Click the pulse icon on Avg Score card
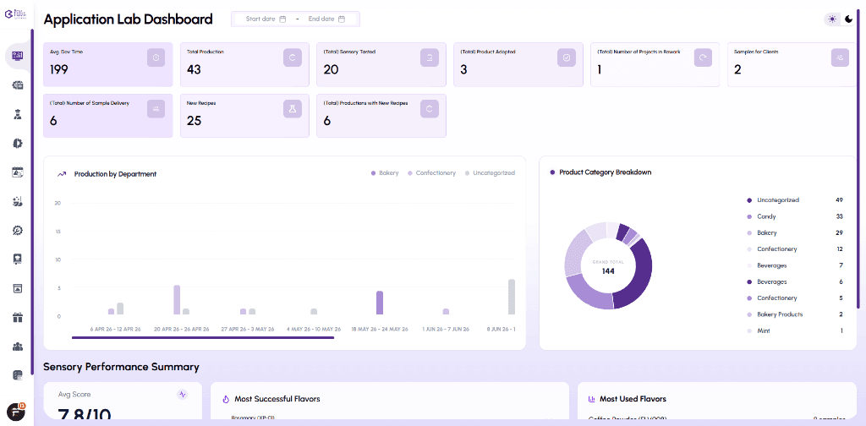Viewport: 866px width, 426px height. pyautogui.click(x=183, y=395)
